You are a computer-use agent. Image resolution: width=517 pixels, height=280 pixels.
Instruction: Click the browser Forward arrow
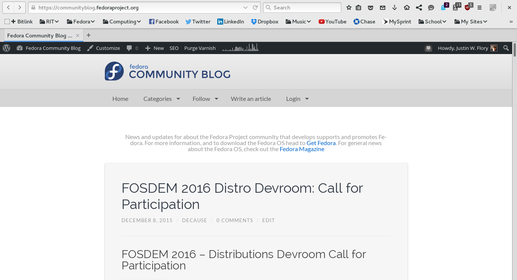[x=20, y=8]
